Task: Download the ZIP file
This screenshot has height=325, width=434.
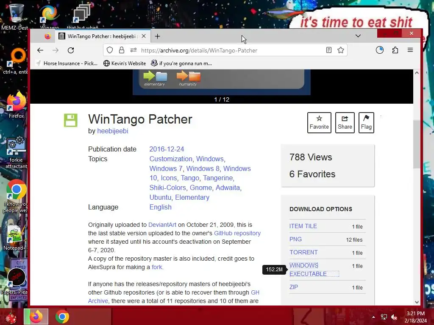Action: (294, 287)
